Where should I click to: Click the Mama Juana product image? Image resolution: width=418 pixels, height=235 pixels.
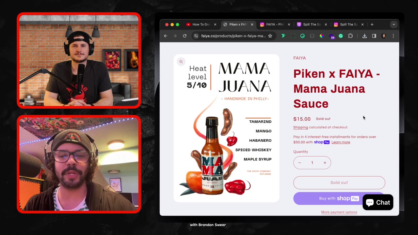pyautogui.click(x=226, y=128)
